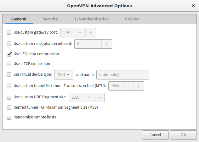Confirm settings with the OK button
Screen dimensions: 199x142
[183, 135]
